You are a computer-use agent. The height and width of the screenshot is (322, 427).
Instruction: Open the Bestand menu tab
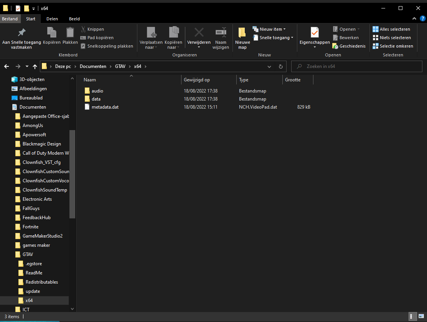pos(10,19)
